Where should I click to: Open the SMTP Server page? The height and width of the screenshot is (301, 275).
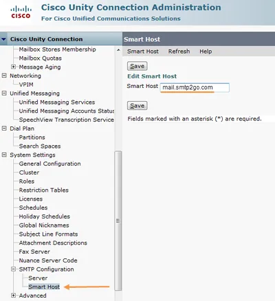38,278
